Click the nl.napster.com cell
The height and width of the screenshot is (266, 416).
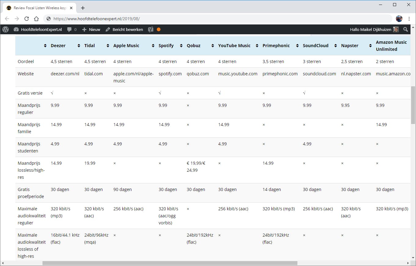click(356, 74)
